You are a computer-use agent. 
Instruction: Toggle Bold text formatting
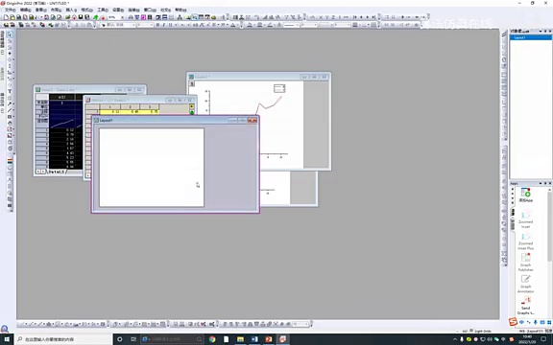157,25
